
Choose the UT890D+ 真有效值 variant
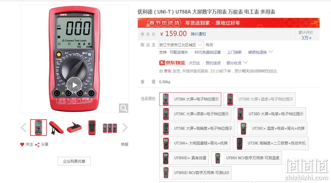tap(184, 158)
